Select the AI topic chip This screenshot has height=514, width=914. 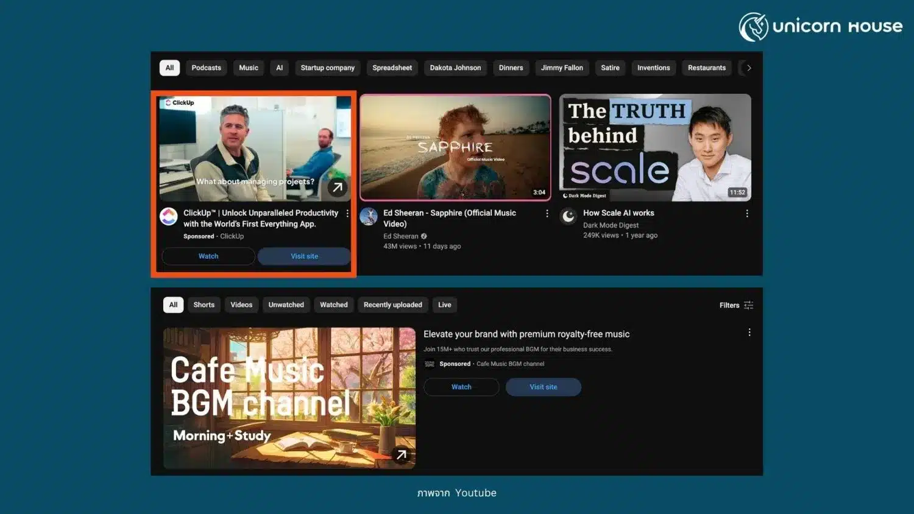(x=280, y=68)
